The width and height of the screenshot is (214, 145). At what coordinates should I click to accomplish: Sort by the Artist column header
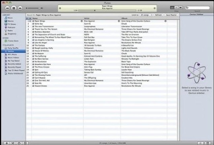102,18
